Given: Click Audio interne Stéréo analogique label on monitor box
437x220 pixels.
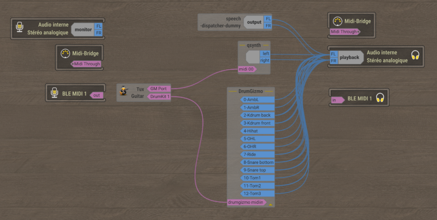Looking at the screenshot, I should (48, 29).
